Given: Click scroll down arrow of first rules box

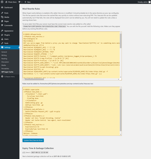Looking at the screenshot, I should coord(121,77).
